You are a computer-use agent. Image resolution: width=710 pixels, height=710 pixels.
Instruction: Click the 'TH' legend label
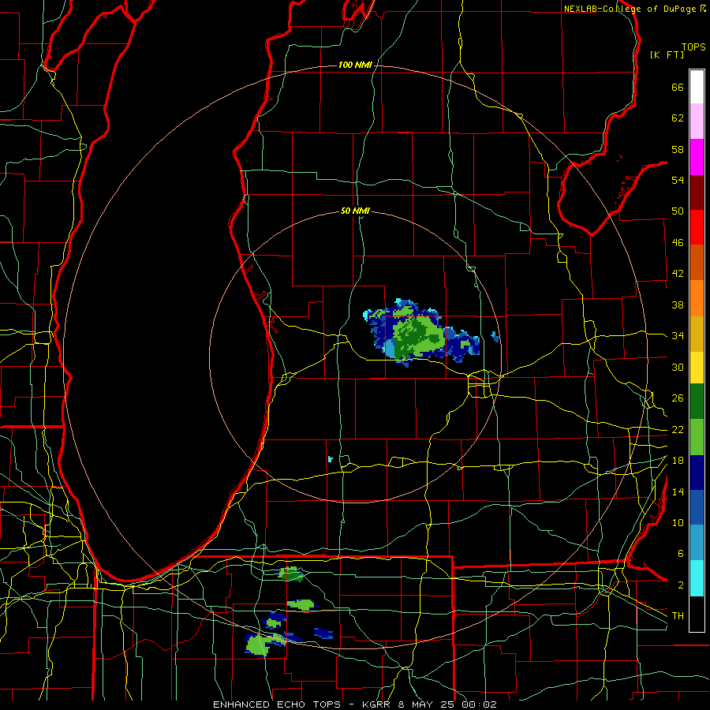pyautogui.click(x=678, y=615)
